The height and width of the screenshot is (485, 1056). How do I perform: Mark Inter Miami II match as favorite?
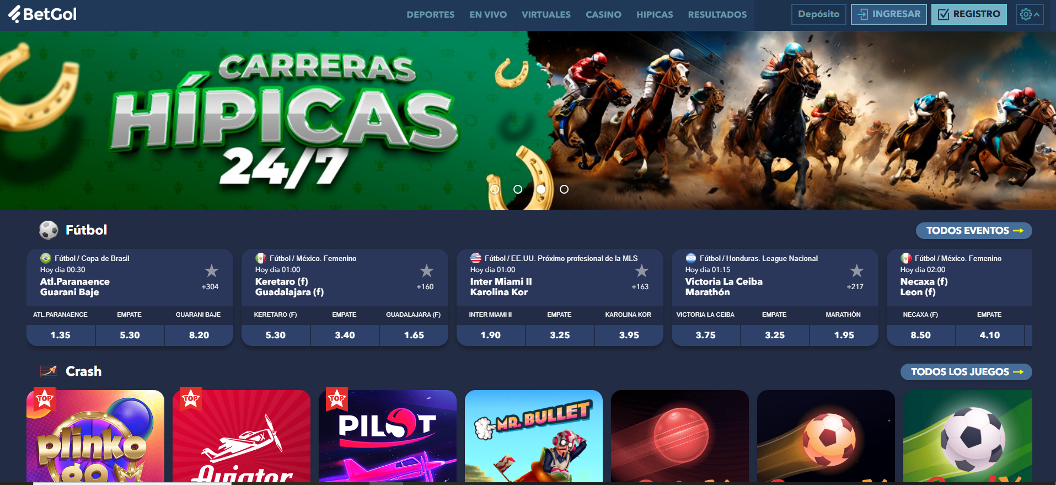click(642, 271)
